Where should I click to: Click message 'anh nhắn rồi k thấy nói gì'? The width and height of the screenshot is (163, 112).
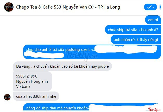click(136, 40)
